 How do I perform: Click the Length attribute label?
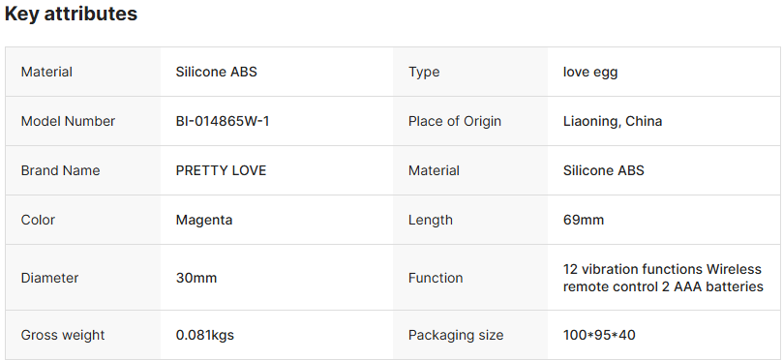431,221
